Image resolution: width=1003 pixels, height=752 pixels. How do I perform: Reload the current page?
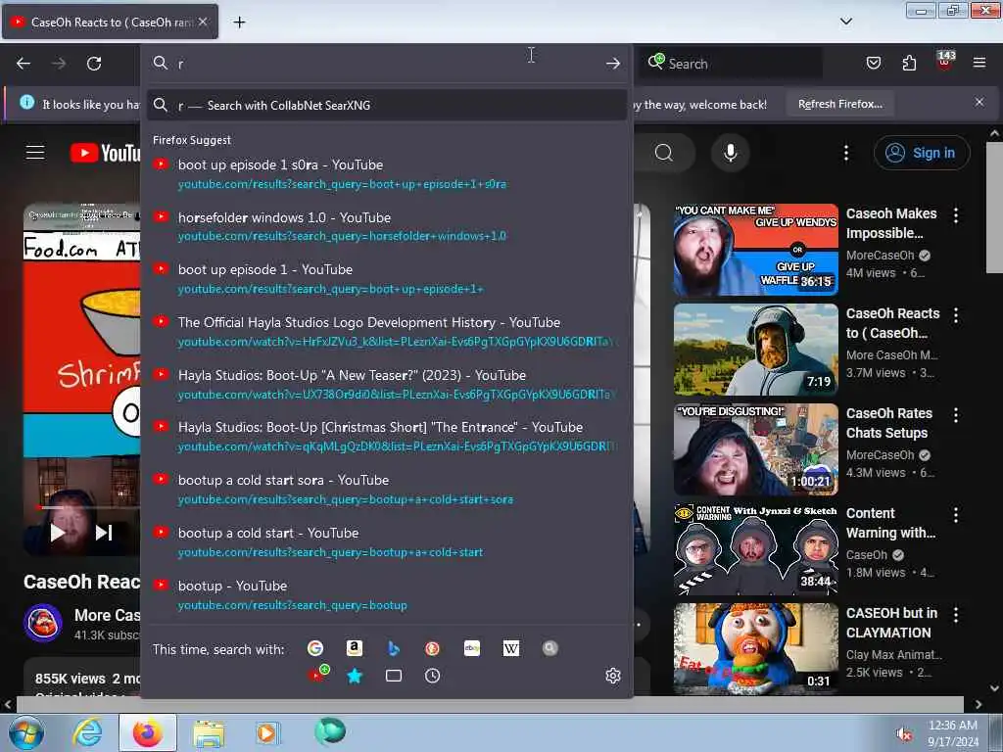tap(94, 64)
